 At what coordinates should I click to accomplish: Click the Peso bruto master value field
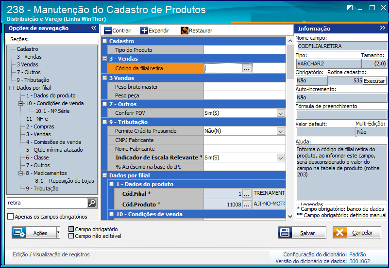point(245,87)
